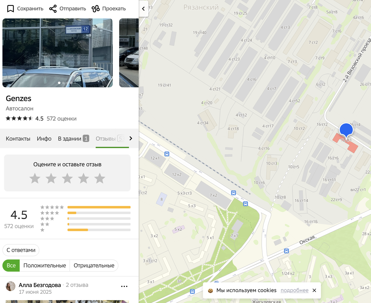Screen dimensions: 371x303
Task: Click the cookie emoji in the cookies banner
Action: point(211,290)
